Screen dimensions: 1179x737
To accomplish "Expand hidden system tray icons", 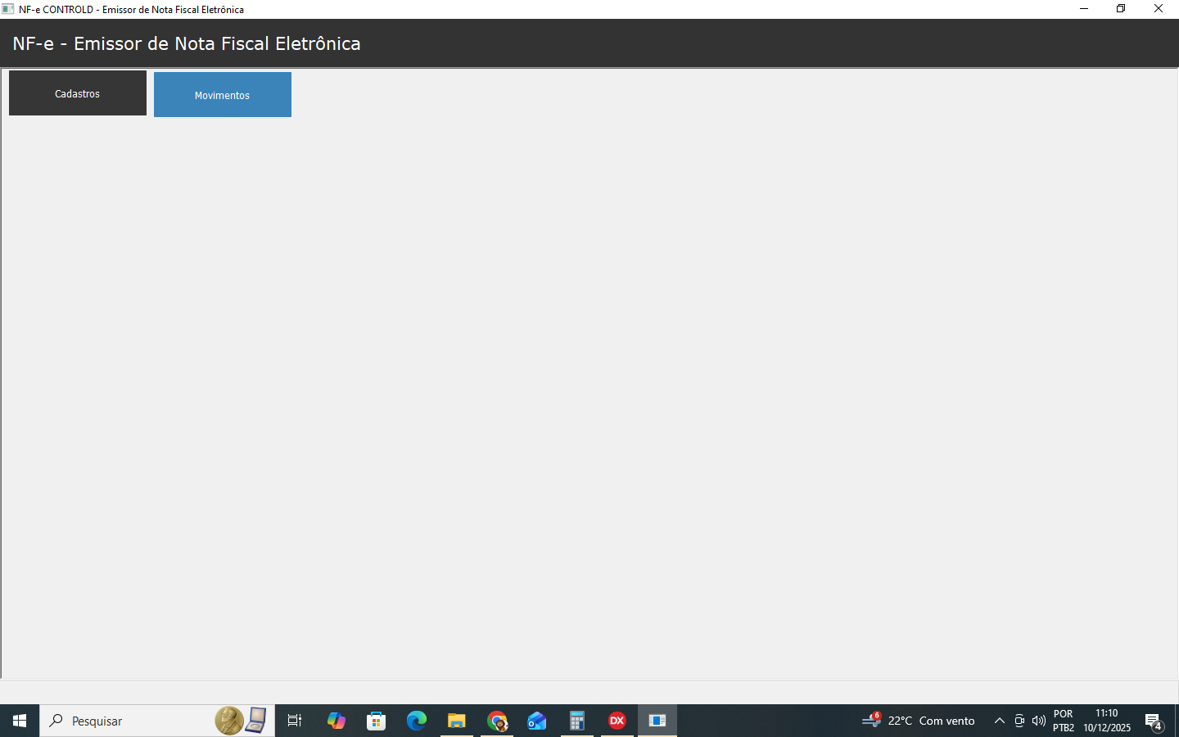I will pyautogui.click(x=999, y=721).
